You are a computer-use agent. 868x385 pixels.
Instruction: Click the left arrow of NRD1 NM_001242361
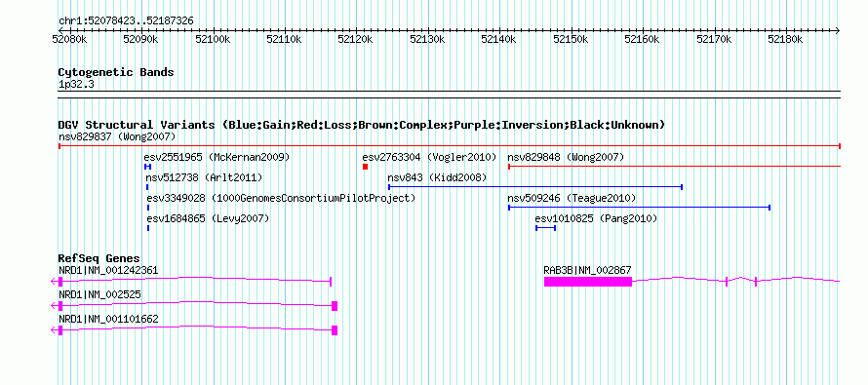(55, 282)
